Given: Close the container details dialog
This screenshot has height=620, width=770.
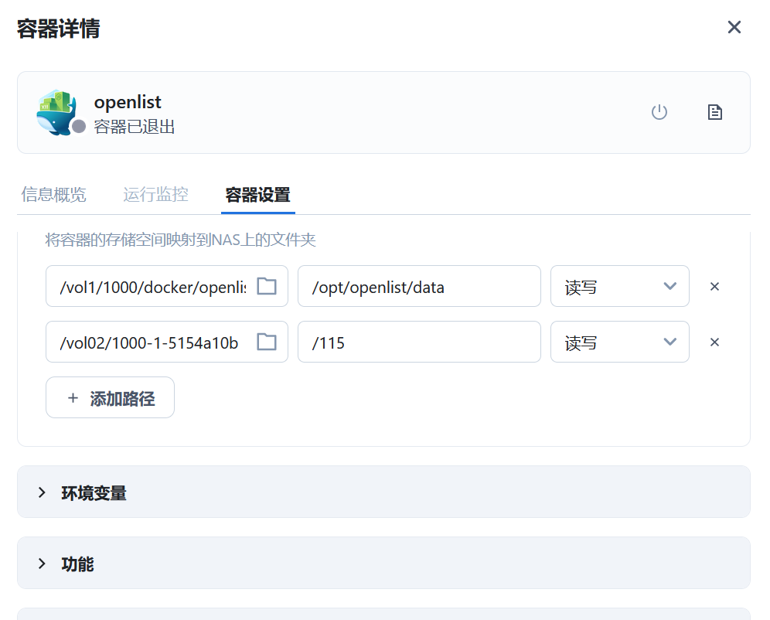Looking at the screenshot, I should tap(734, 27).
